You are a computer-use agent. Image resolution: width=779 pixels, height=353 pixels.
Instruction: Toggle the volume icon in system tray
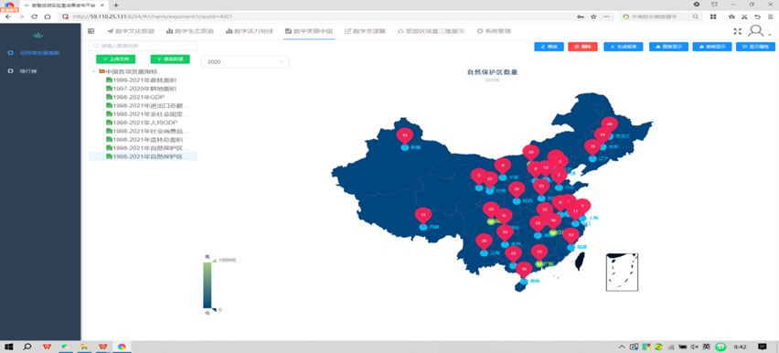tap(694, 347)
